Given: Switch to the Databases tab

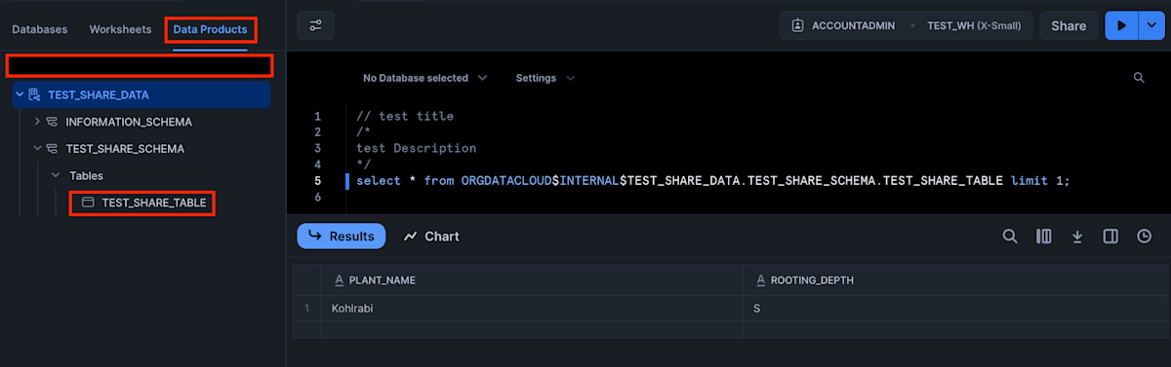Looking at the screenshot, I should [x=40, y=29].
